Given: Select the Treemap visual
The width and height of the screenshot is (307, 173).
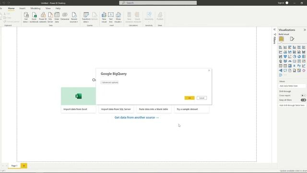Looking at the screenshot, I should click(304, 57).
